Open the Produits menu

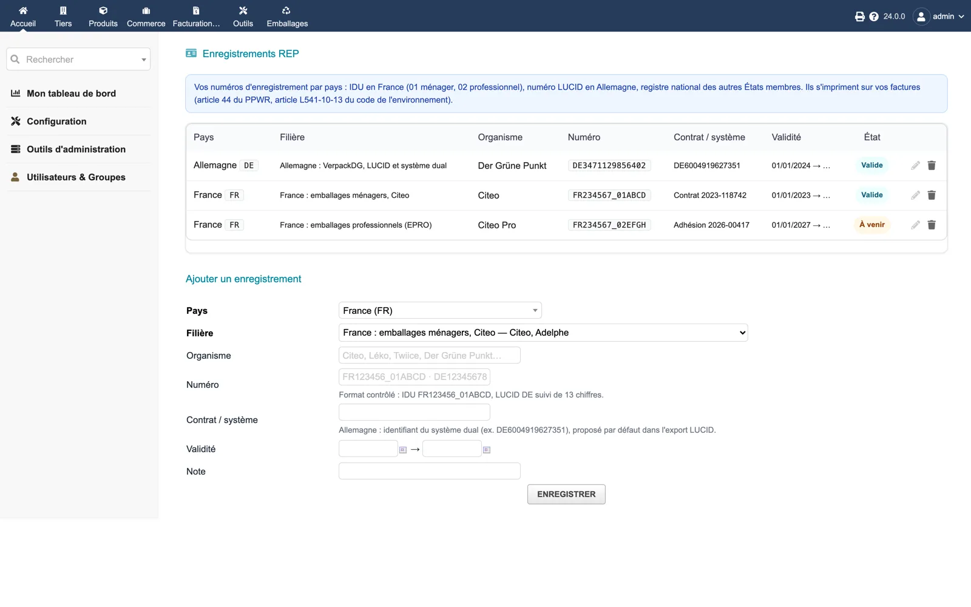click(103, 16)
